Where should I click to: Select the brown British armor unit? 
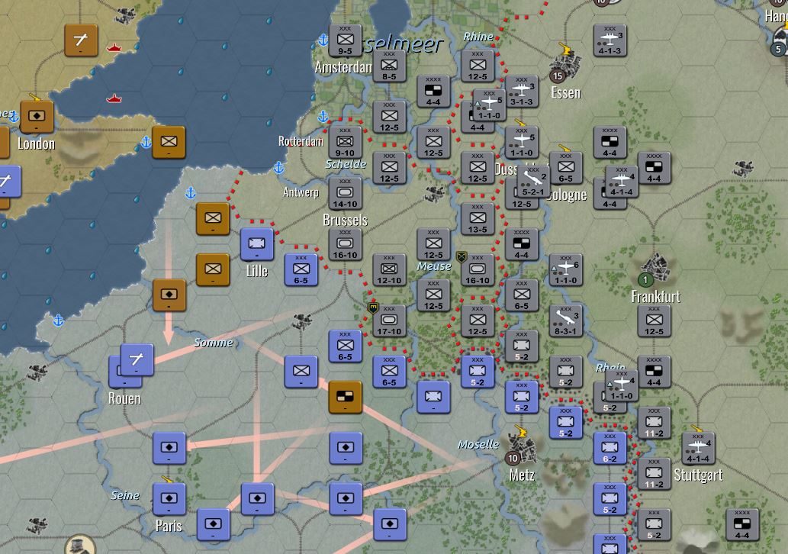coord(345,397)
